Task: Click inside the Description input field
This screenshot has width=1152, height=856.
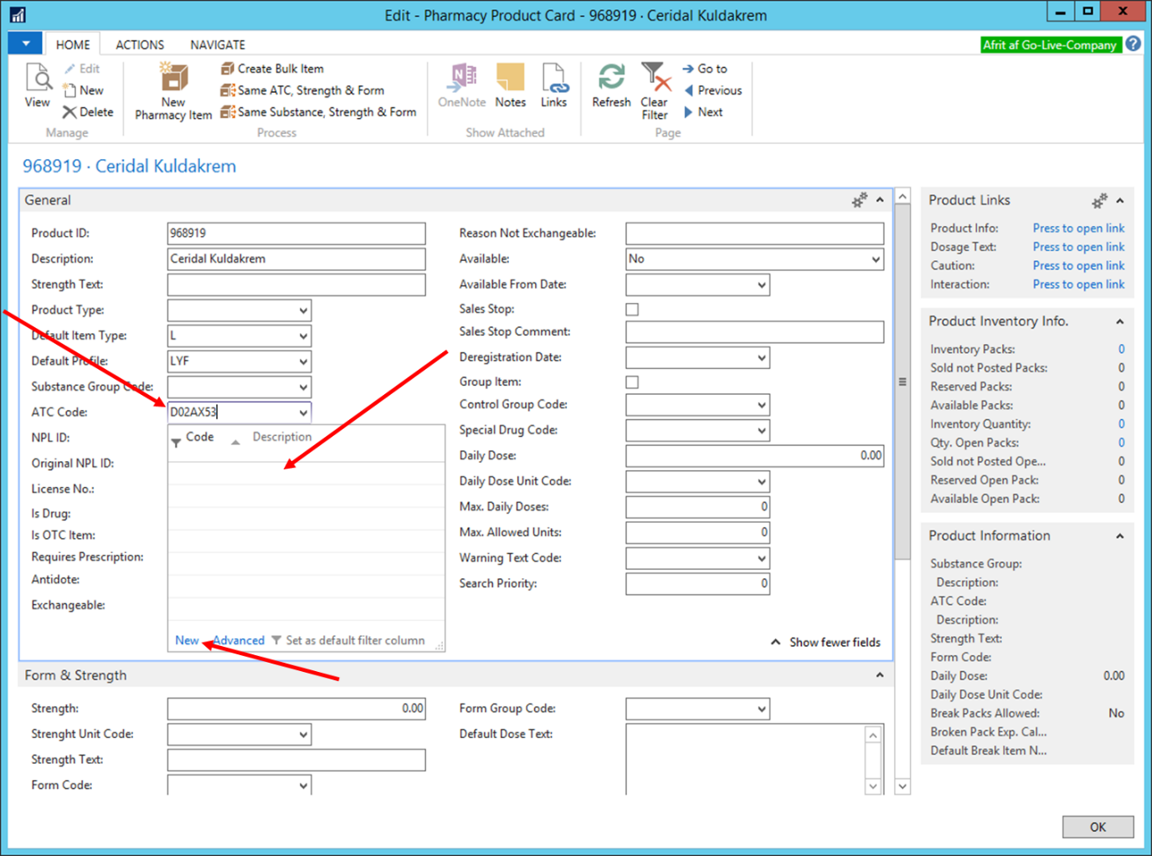Action: click(x=296, y=259)
